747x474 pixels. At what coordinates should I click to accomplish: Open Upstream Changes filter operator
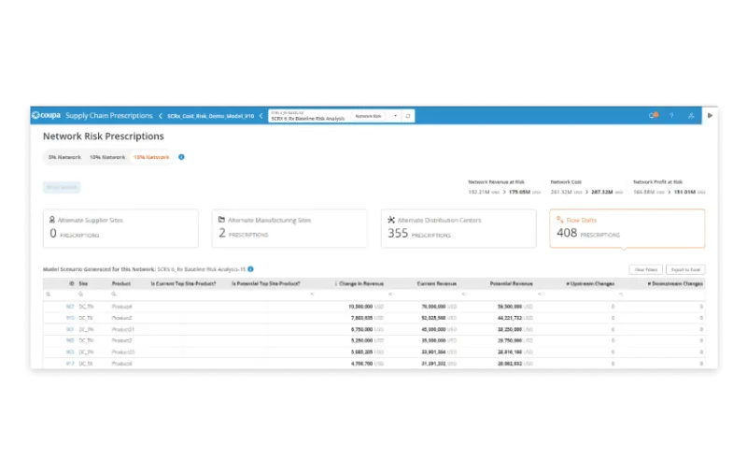pos(540,294)
